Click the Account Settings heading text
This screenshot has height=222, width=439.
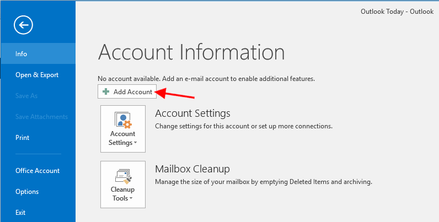(192, 113)
